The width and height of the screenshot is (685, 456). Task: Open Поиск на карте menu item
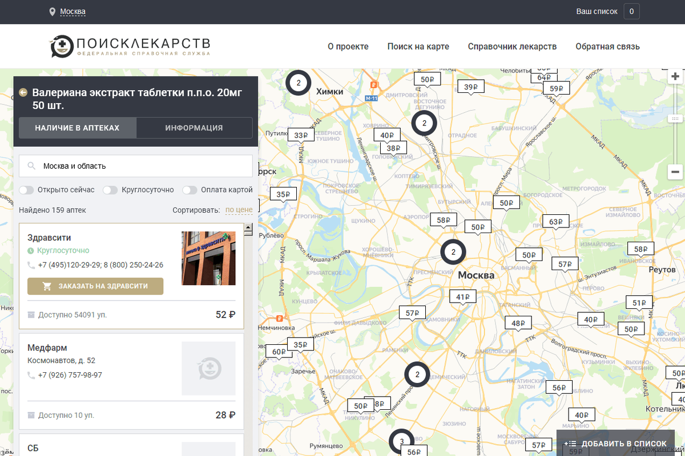[x=418, y=47]
